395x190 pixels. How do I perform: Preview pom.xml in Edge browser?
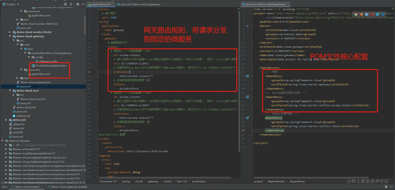[383, 14]
